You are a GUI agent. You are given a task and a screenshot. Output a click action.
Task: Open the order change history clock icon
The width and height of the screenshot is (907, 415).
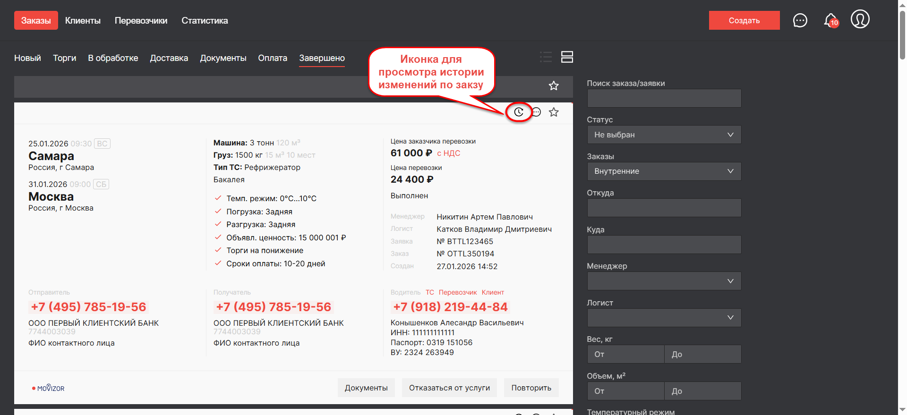[x=519, y=112]
